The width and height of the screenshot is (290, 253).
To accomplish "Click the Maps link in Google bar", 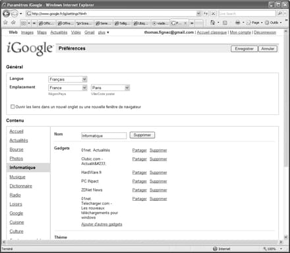I will tap(42, 32).
